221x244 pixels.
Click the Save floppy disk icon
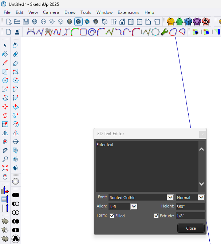click(26, 22)
